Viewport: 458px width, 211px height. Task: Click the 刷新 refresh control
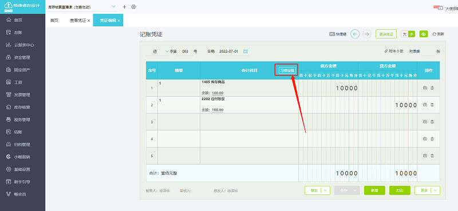coord(439,34)
